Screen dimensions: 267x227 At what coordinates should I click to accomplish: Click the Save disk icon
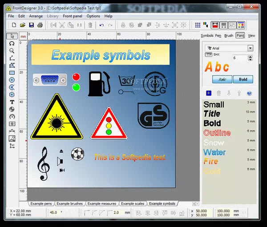point(31,25)
